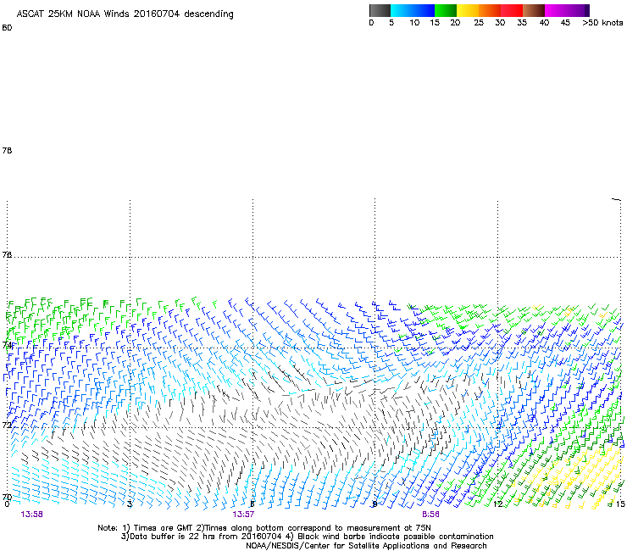
Task: Click the longitude label '12' on bottom axis
Action: click(498, 504)
